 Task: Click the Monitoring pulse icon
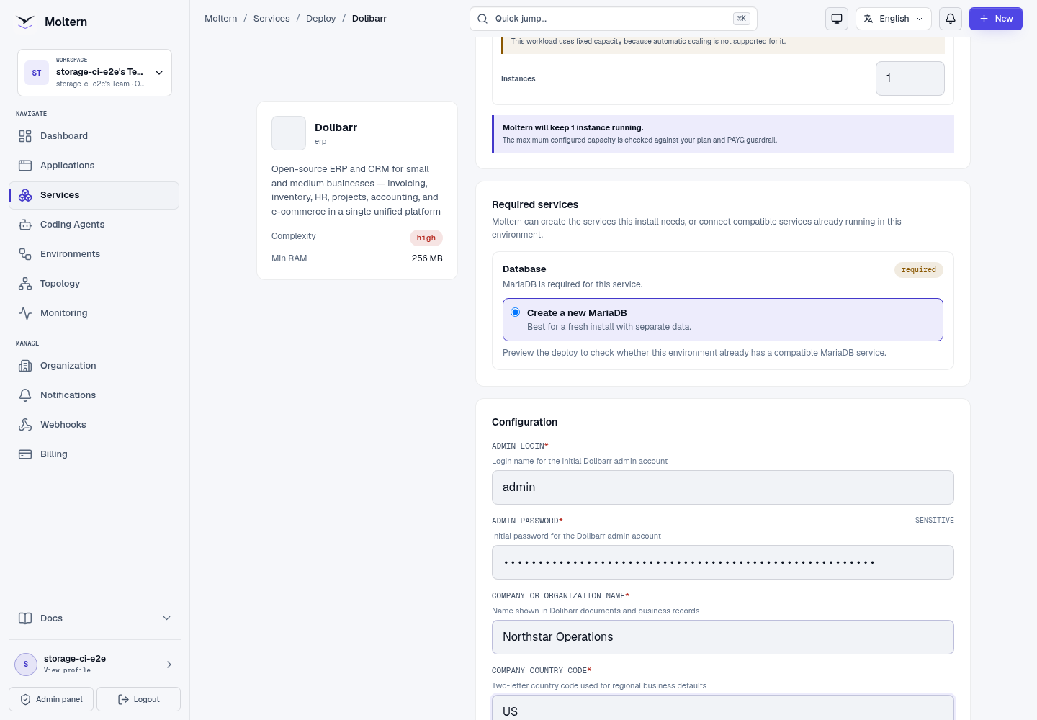point(25,313)
